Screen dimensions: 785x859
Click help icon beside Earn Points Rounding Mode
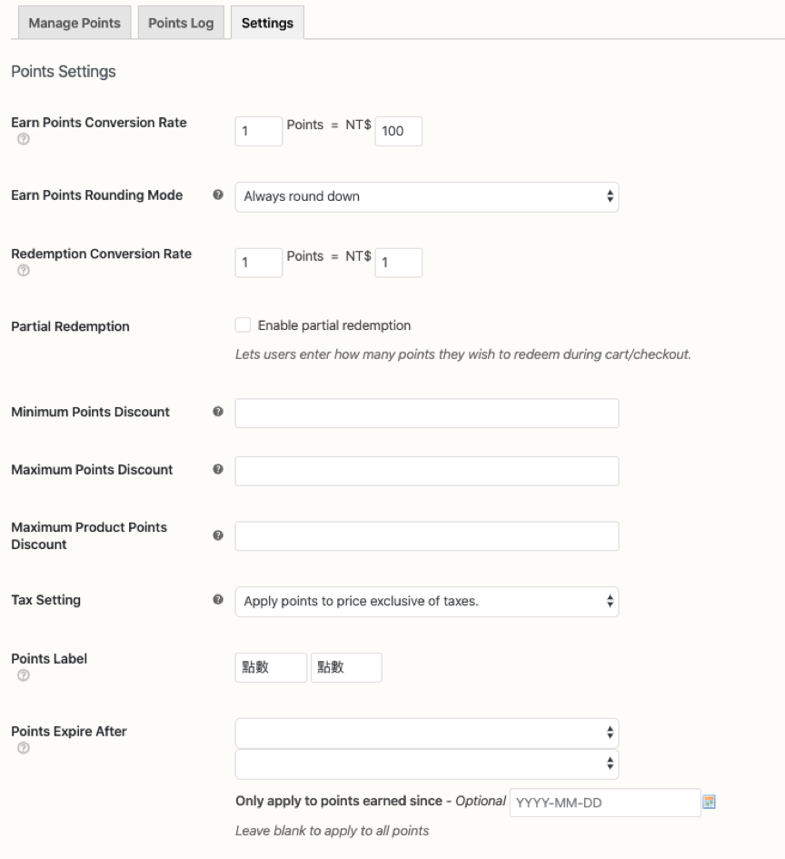218,195
